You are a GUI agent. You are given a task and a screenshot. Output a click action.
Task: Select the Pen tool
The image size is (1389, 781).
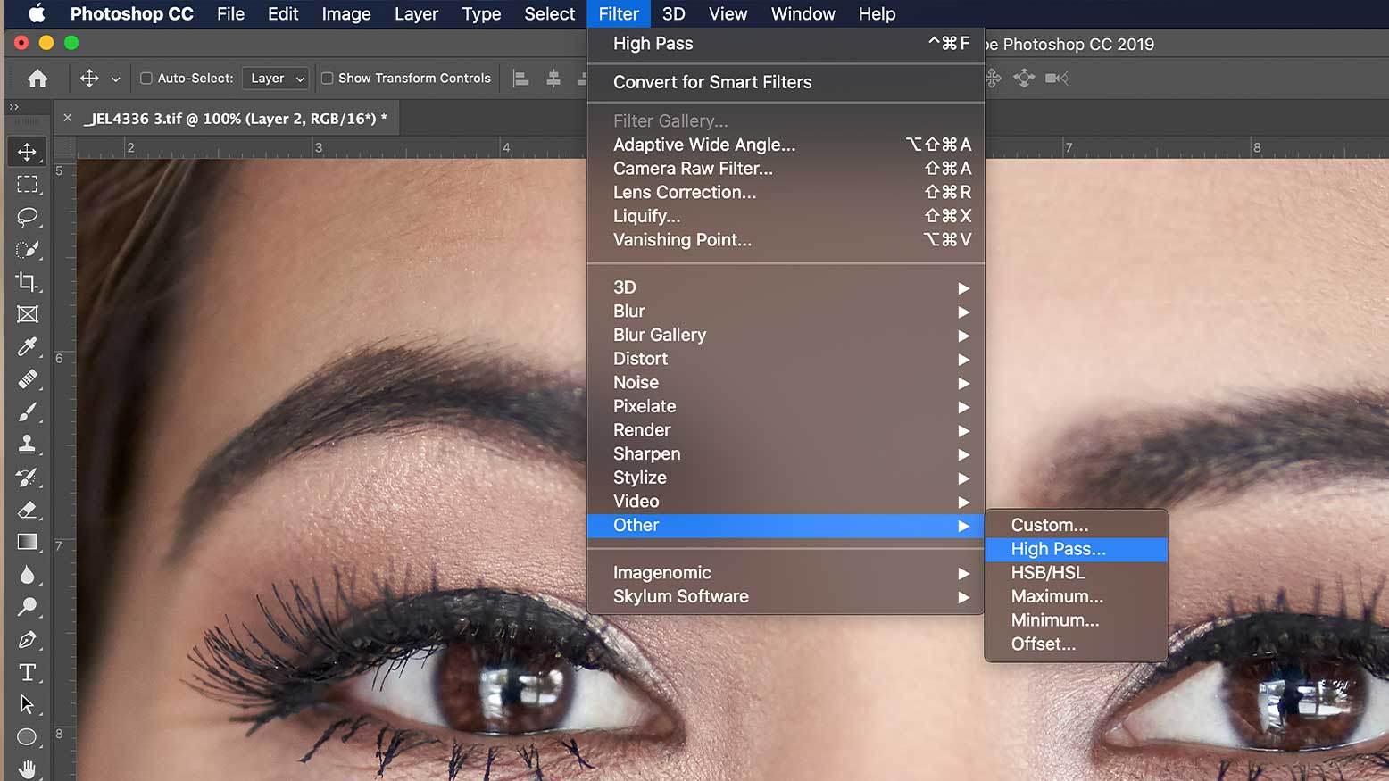point(27,640)
